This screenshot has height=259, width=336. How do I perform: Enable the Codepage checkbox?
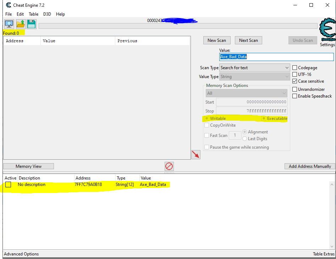click(x=295, y=68)
